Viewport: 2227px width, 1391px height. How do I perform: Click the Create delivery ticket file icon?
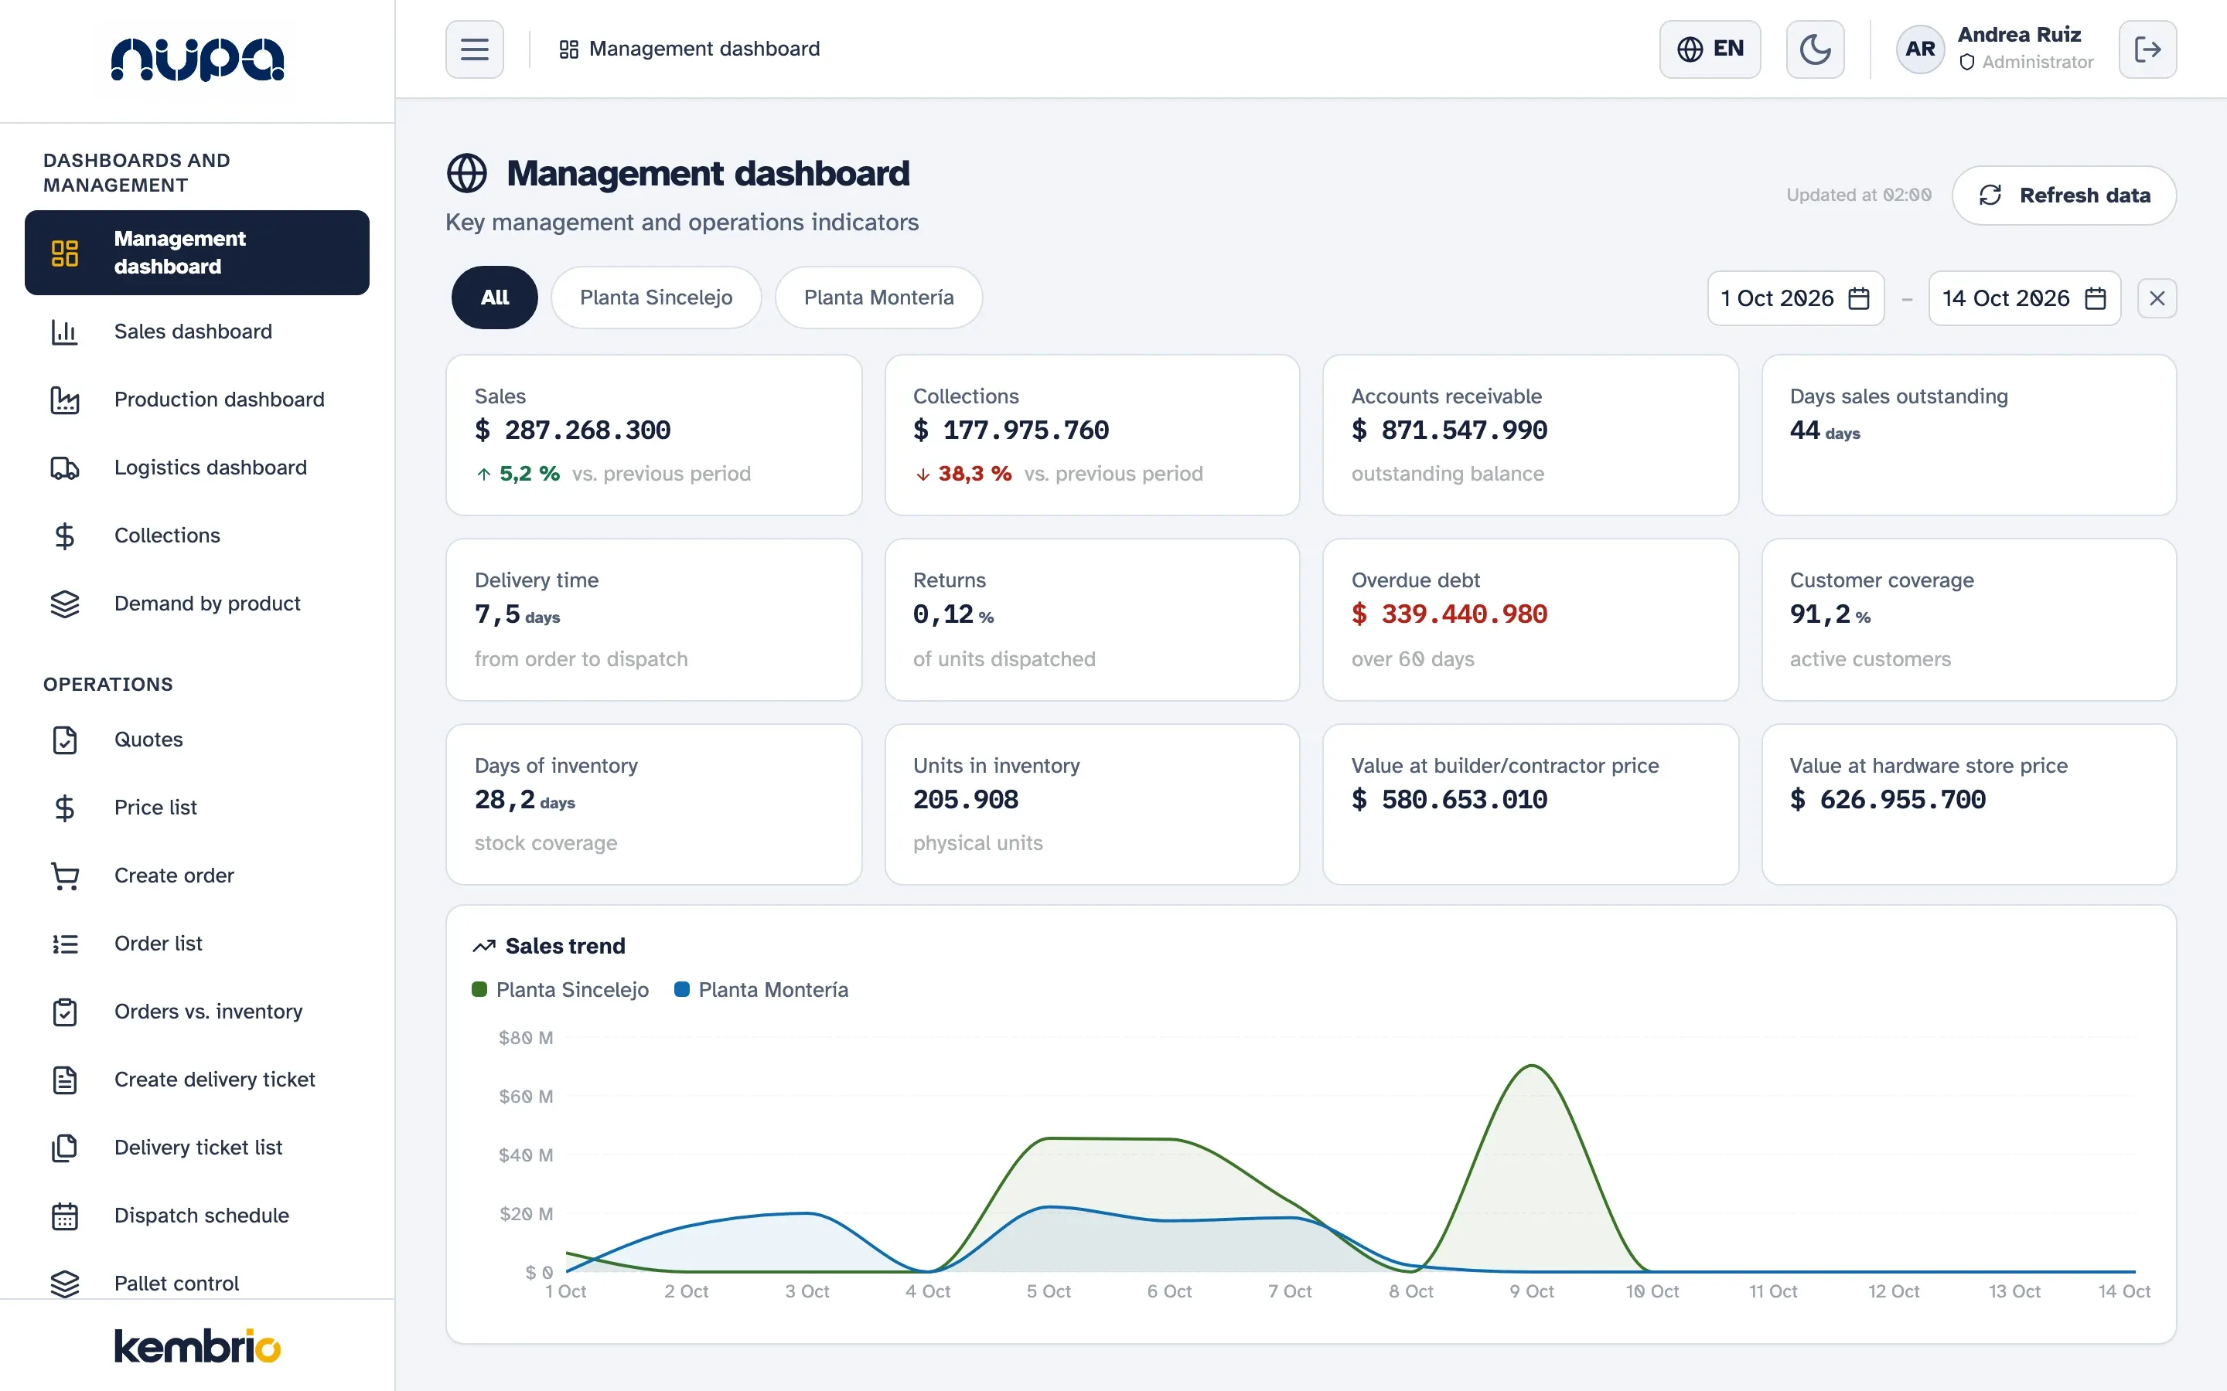click(x=64, y=1080)
